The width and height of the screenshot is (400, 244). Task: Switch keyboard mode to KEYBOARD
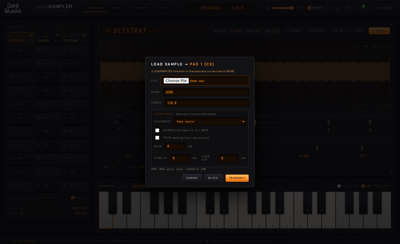139,186
